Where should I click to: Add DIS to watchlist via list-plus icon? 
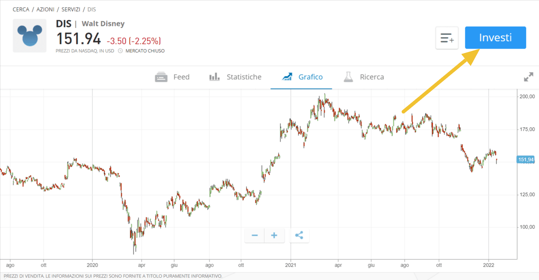click(x=447, y=38)
